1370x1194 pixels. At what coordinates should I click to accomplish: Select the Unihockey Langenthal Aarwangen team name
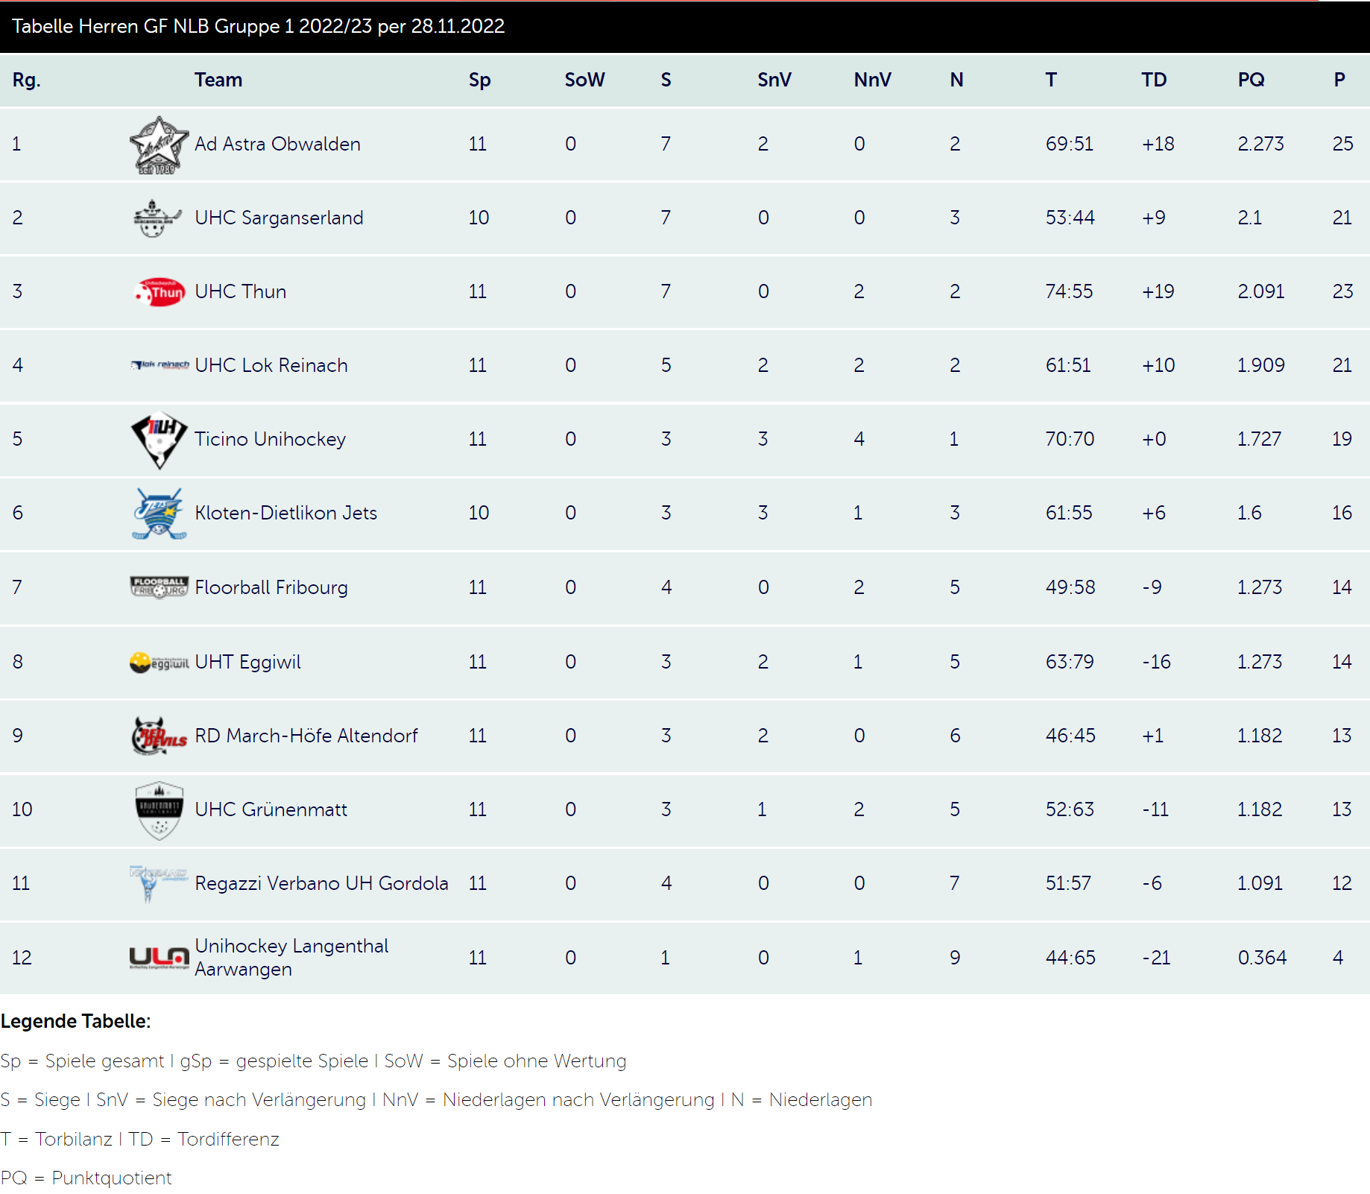coord(291,958)
